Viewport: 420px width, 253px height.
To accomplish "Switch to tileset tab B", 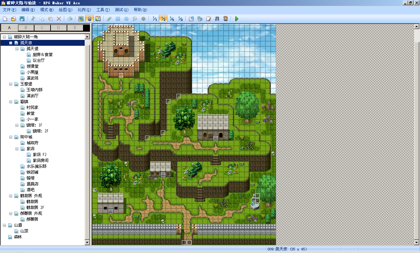I will point(26,28).
